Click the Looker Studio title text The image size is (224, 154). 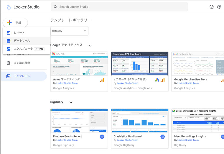tap(27, 7)
